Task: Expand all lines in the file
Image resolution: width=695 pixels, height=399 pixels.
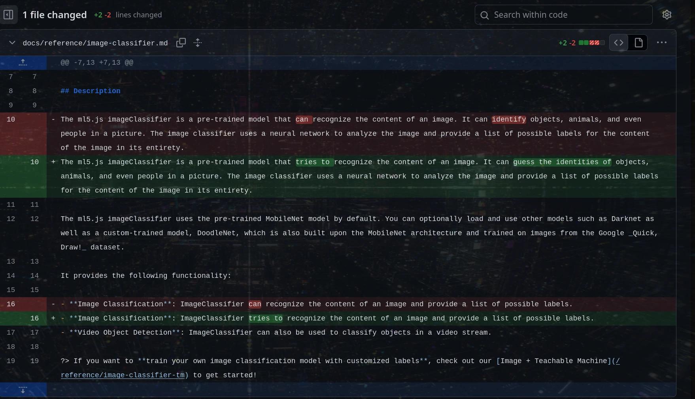Action: 198,43
